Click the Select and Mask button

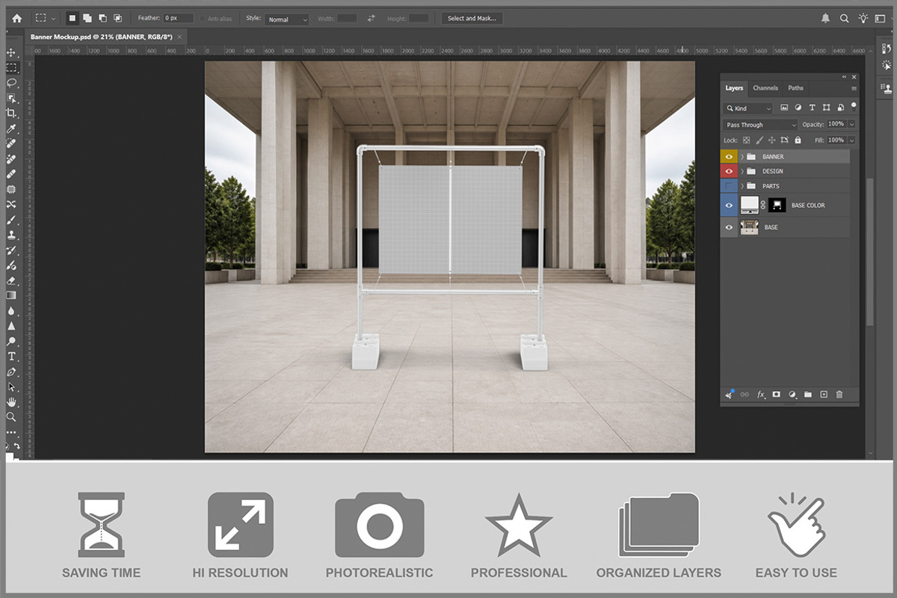472,18
